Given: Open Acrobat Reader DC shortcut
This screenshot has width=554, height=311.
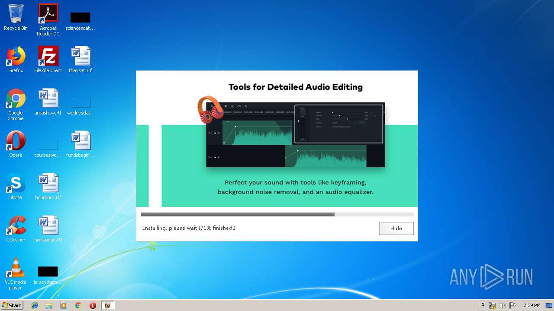Looking at the screenshot, I should (48, 20).
